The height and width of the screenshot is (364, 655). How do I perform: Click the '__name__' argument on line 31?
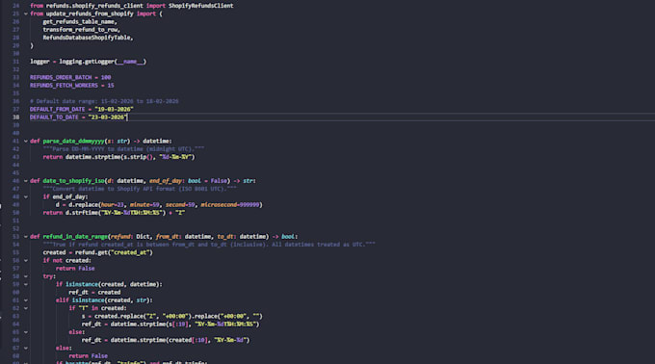pyautogui.click(x=130, y=62)
